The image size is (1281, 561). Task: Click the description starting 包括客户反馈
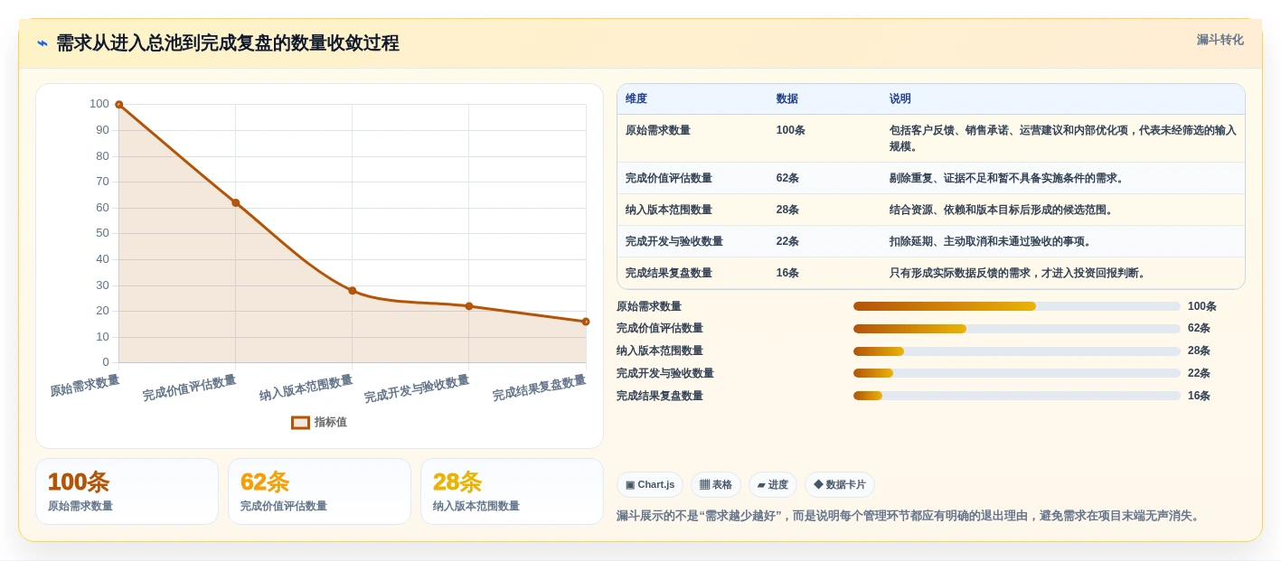(1063, 138)
